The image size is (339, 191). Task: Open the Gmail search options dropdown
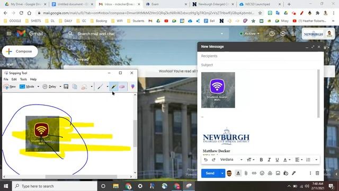(x=222, y=34)
